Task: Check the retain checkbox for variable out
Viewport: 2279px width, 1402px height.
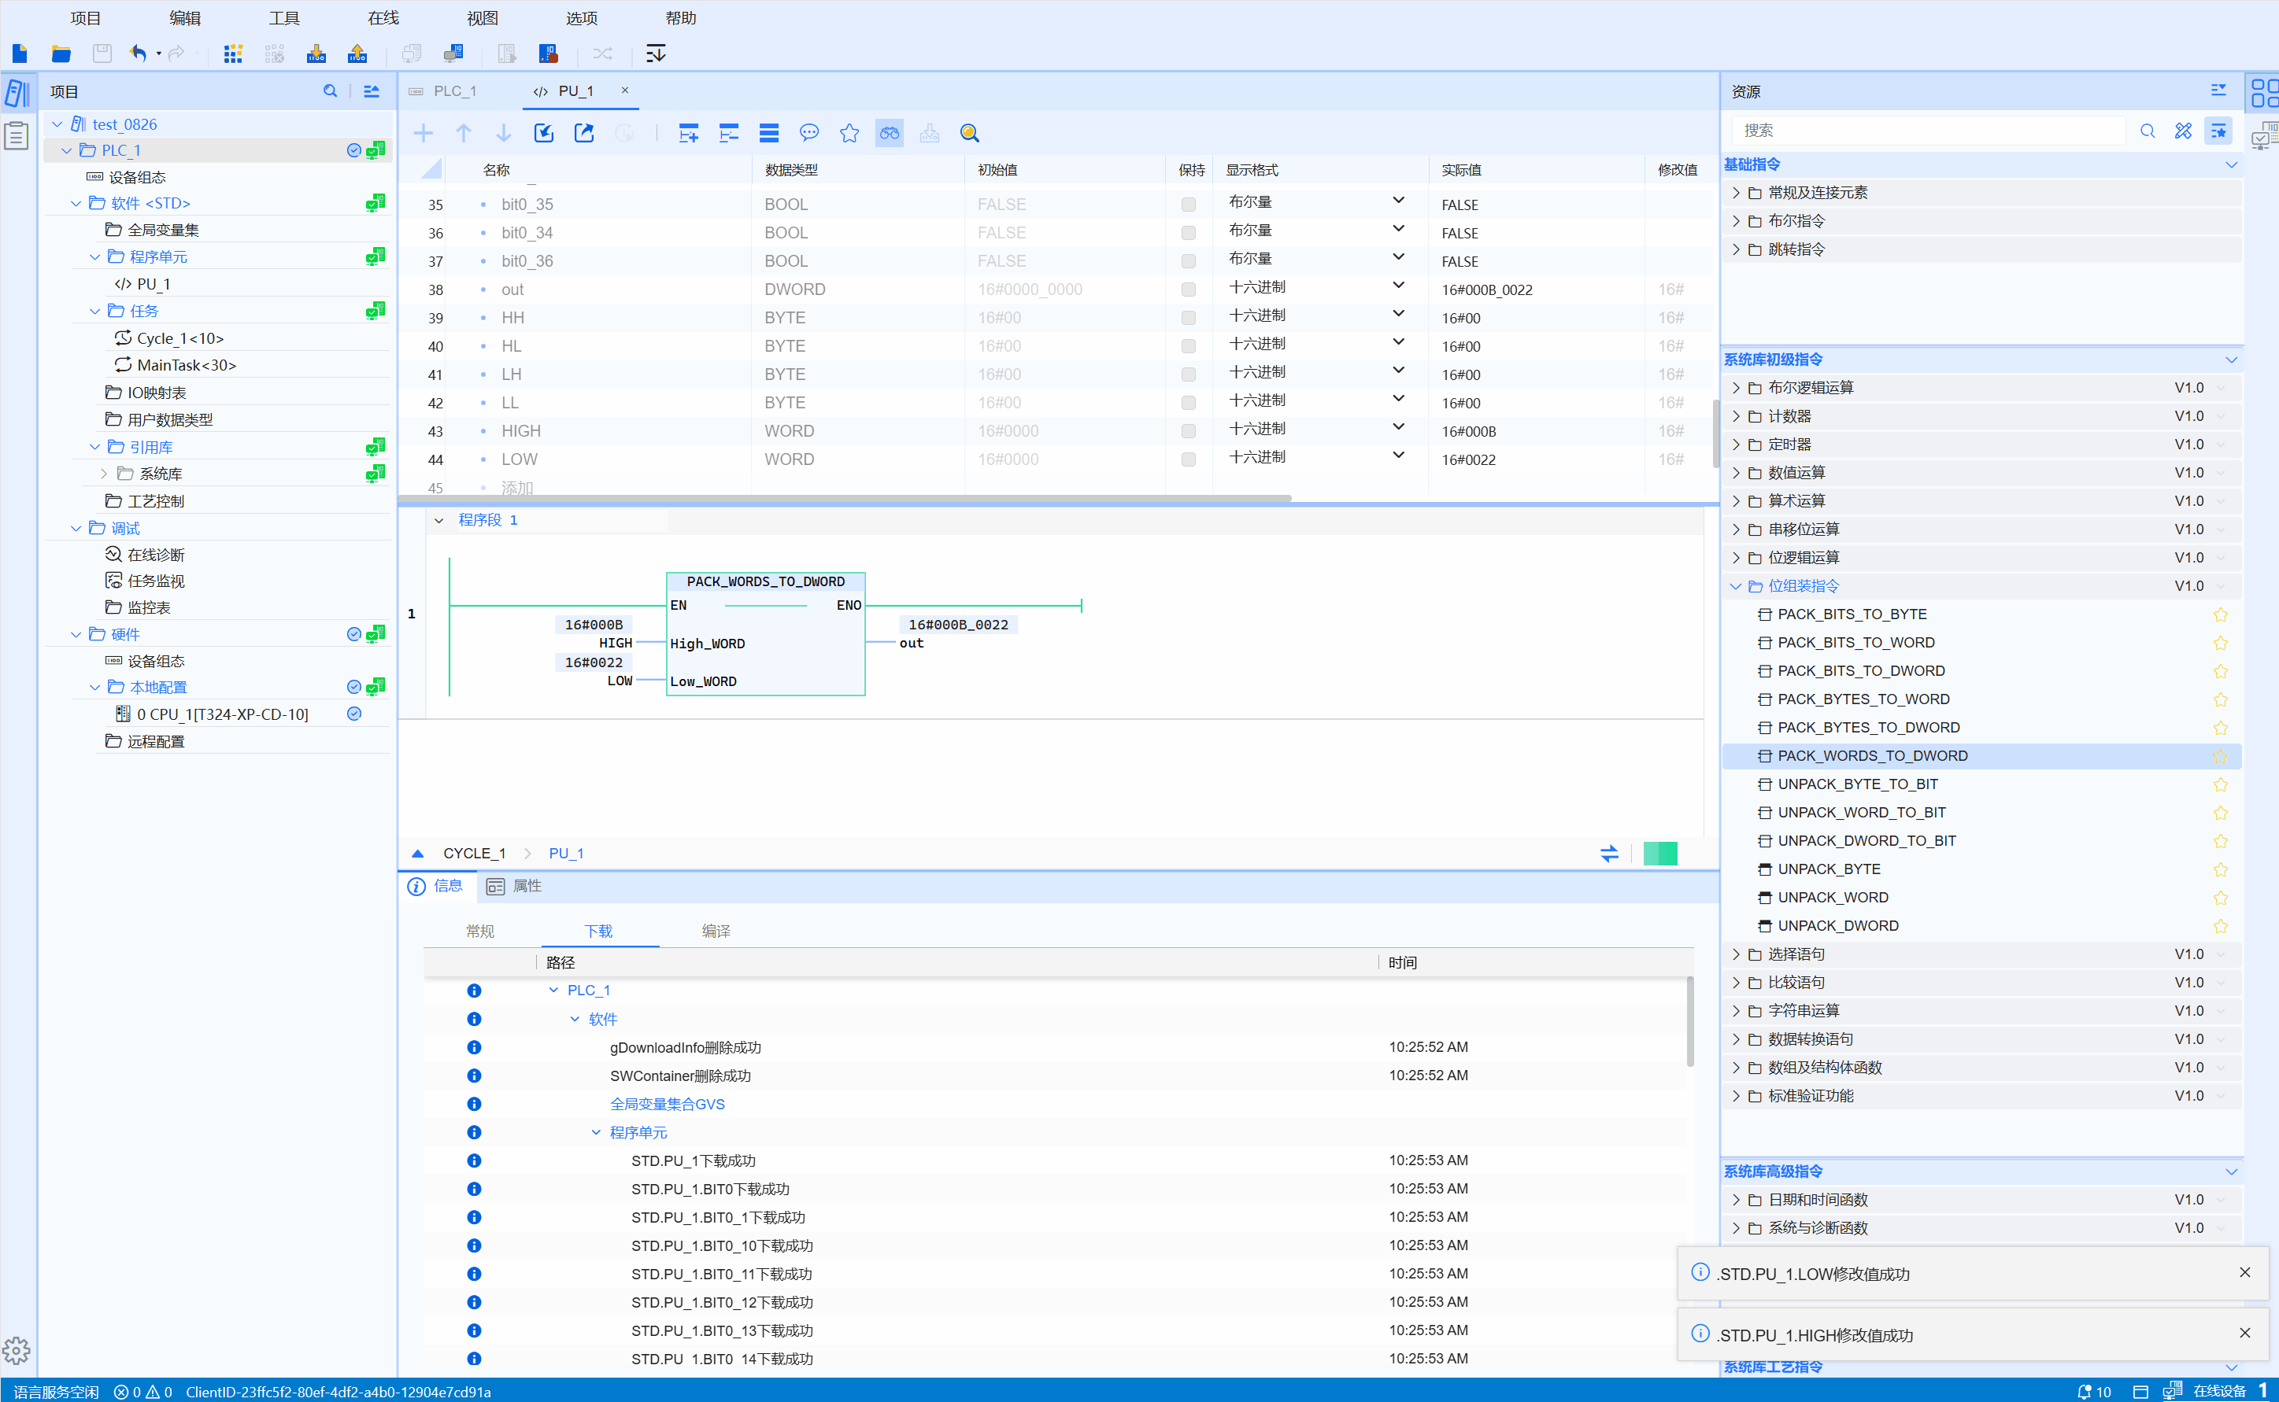Action: click(x=1188, y=290)
